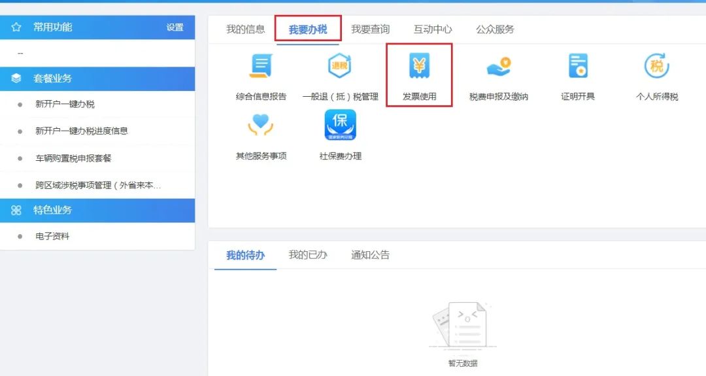Open the 我要查询 tab
706x376 pixels.
coord(370,29)
